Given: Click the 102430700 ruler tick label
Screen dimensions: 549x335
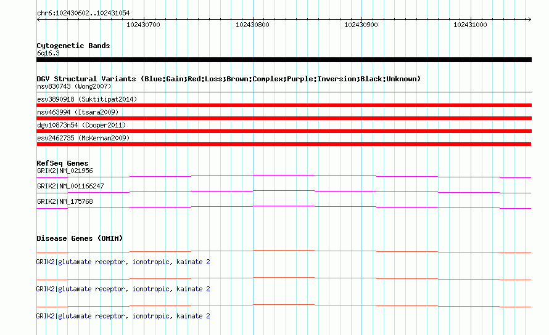Looking at the screenshot, I should (143, 25).
